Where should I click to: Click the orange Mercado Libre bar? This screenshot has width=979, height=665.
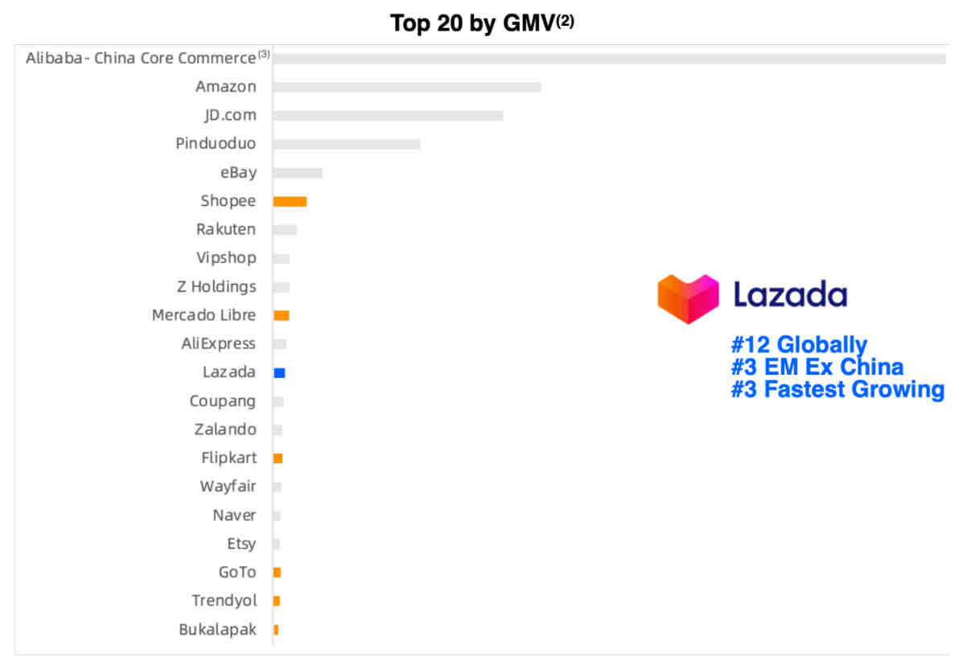tap(282, 315)
